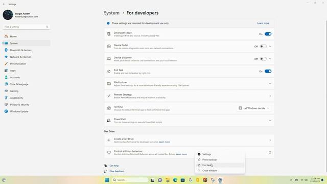Viewport: 327px width, 184px height.
Task: Click the settings page vertical scrollbar
Action: [326, 97]
